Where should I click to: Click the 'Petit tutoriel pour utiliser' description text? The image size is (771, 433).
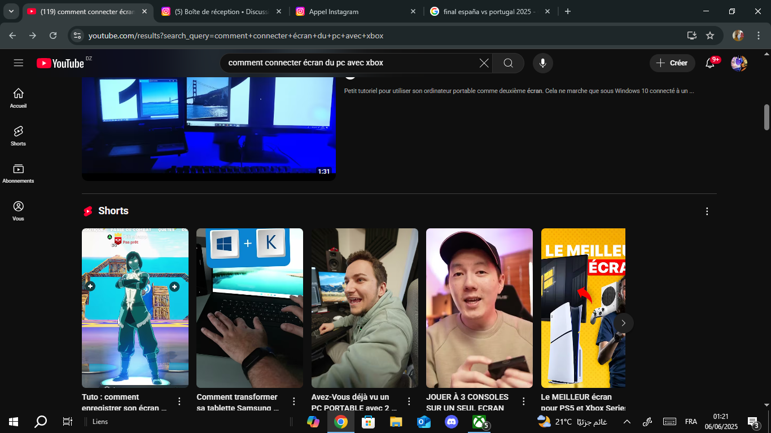[x=519, y=91]
